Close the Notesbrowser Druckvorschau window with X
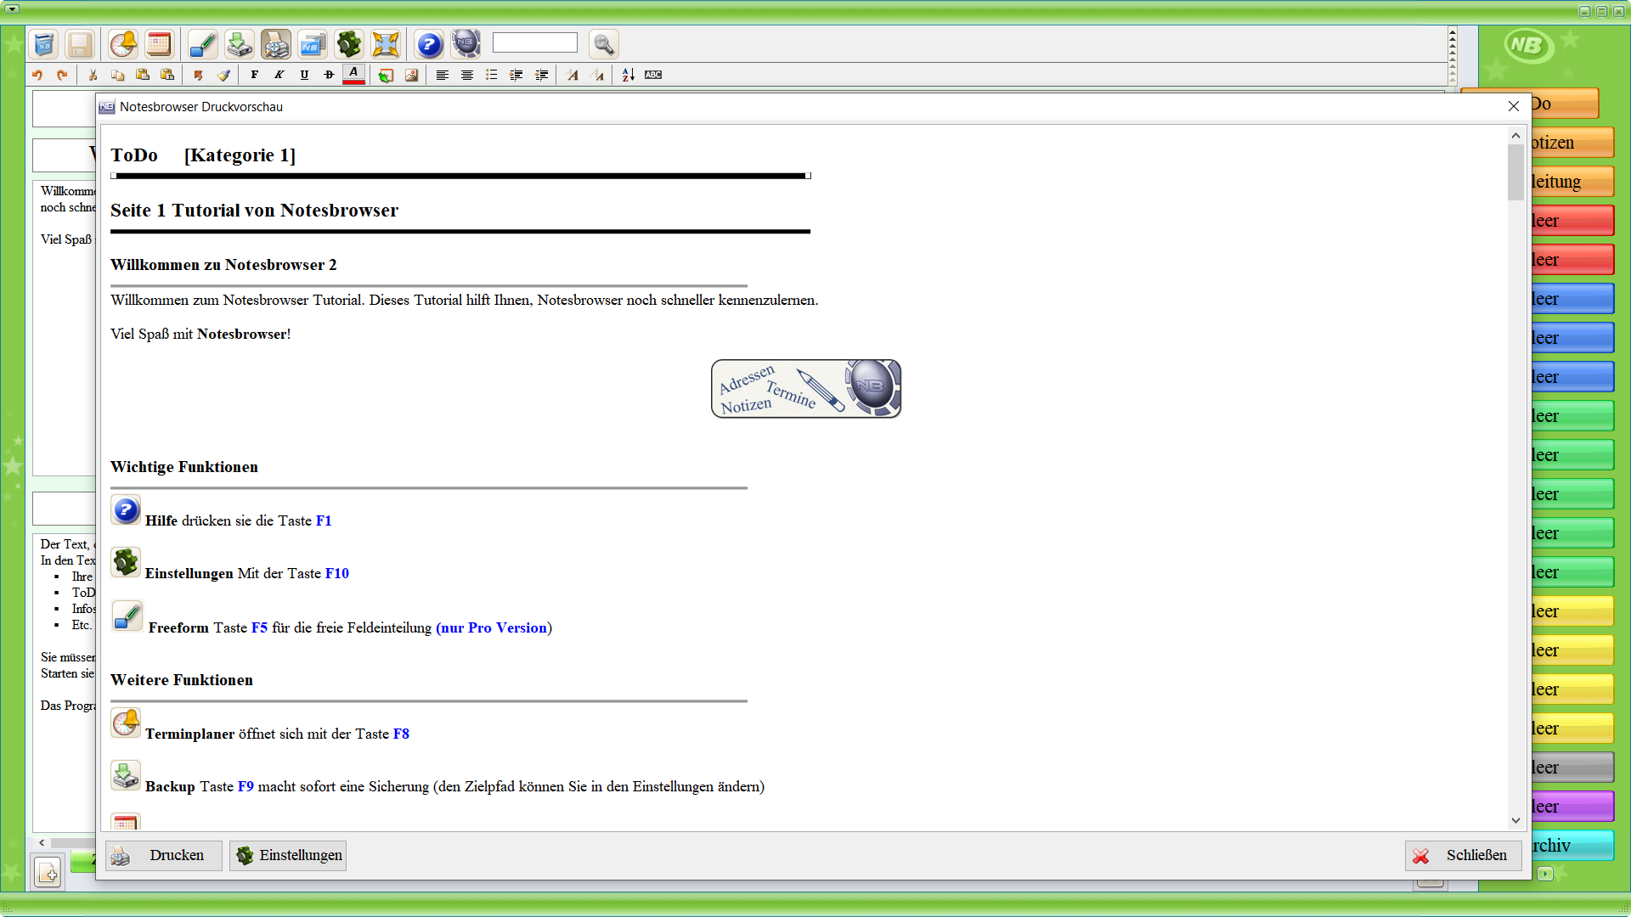Image resolution: width=1631 pixels, height=917 pixels. (1514, 106)
